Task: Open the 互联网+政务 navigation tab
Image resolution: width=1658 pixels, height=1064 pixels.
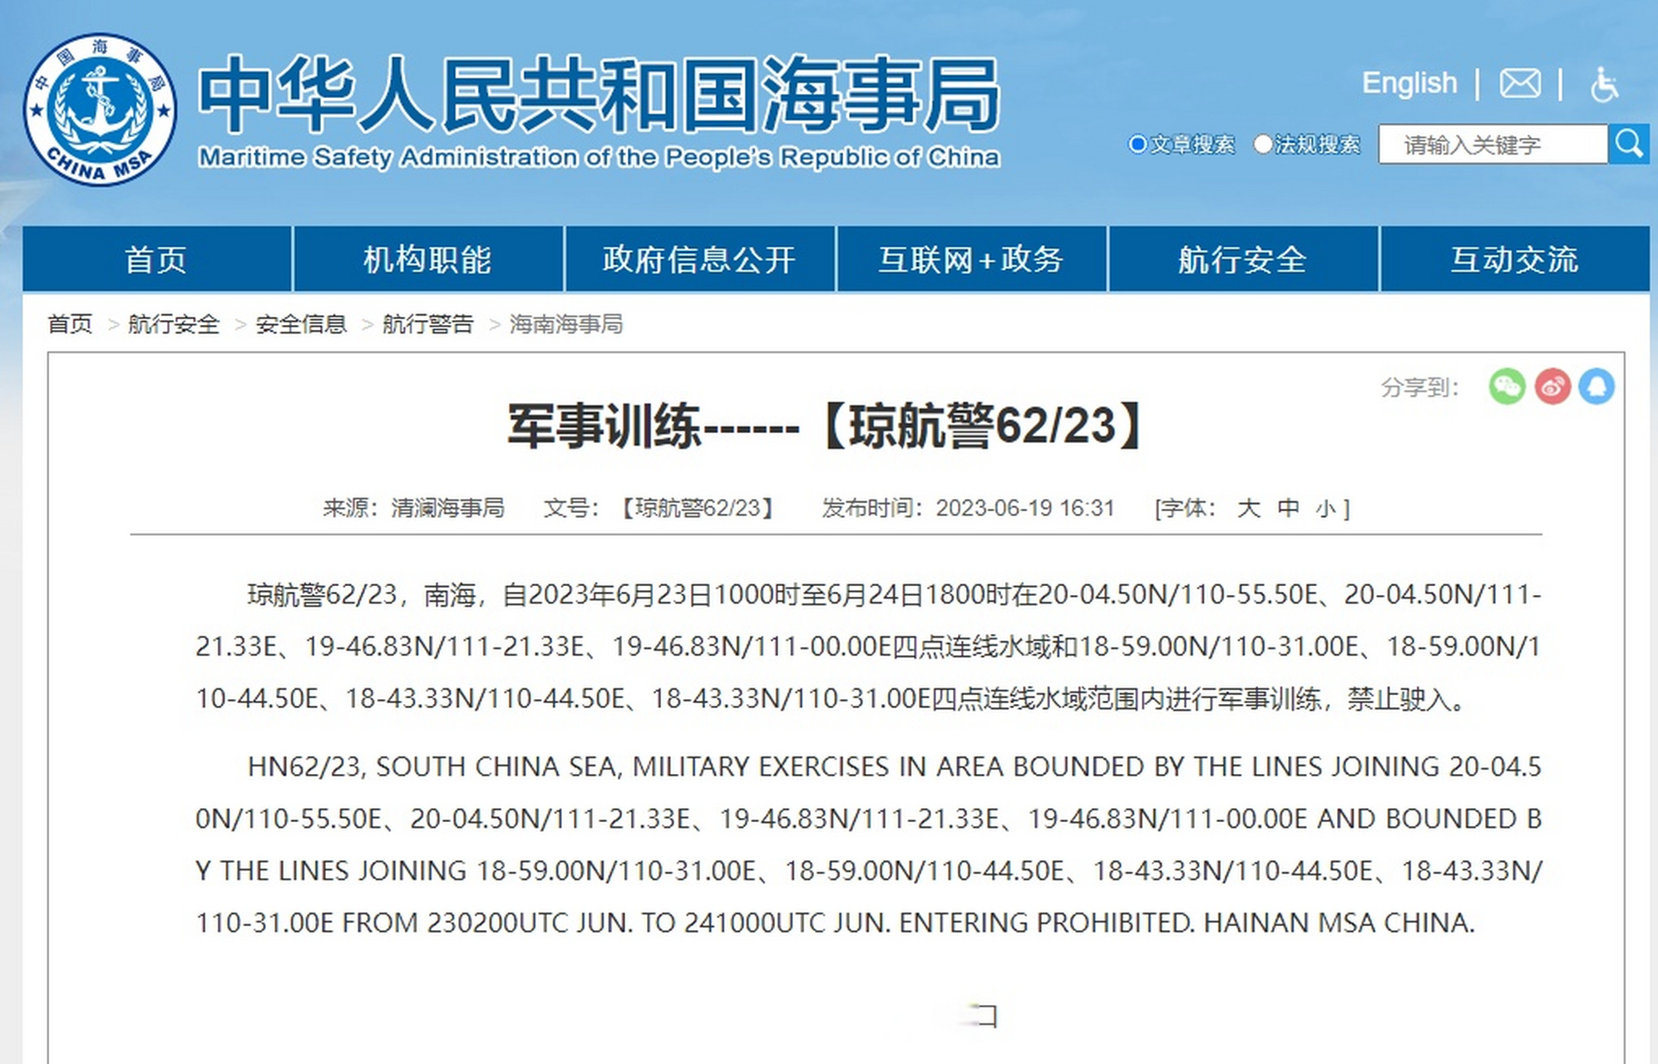Action: pos(971,259)
